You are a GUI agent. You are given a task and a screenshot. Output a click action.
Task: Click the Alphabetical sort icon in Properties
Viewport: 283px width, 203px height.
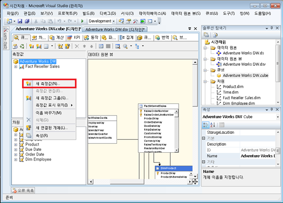[x=212, y=125]
